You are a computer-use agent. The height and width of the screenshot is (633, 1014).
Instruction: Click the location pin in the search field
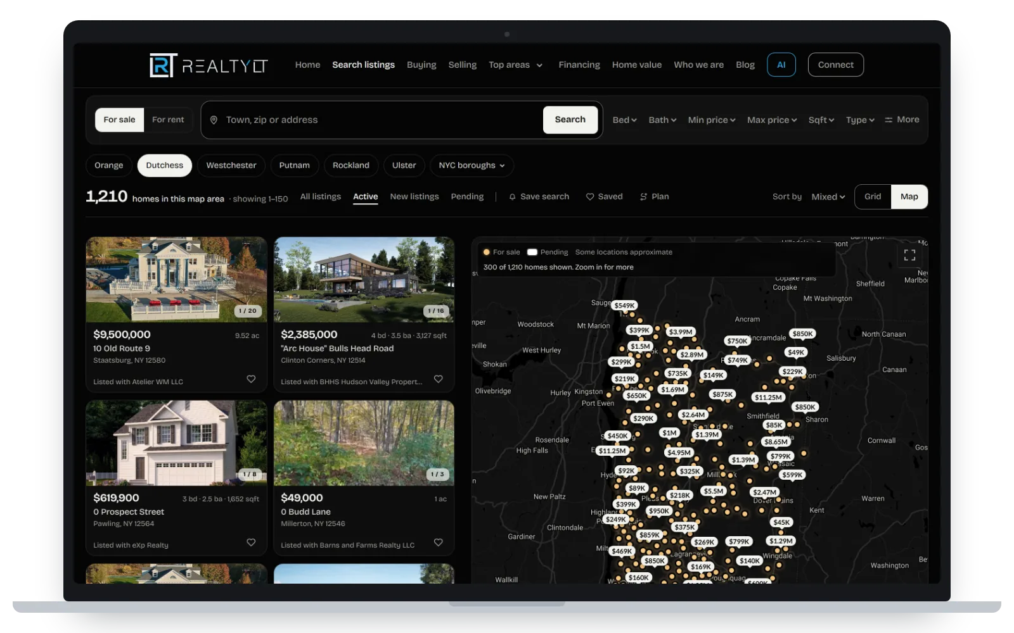pyautogui.click(x=214, y=120)
